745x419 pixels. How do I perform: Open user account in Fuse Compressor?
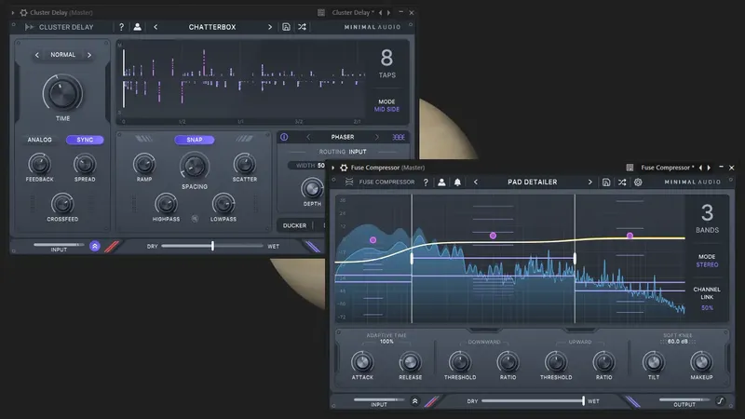pyautogui.click(x=441, y=182)
